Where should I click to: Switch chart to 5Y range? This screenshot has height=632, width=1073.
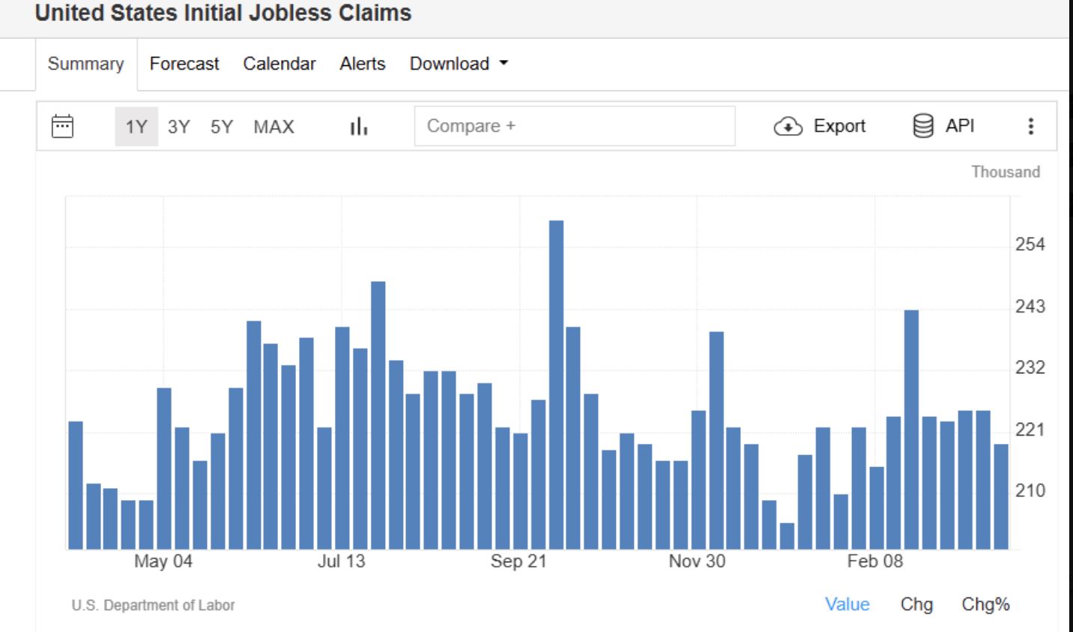coord(221,127)
